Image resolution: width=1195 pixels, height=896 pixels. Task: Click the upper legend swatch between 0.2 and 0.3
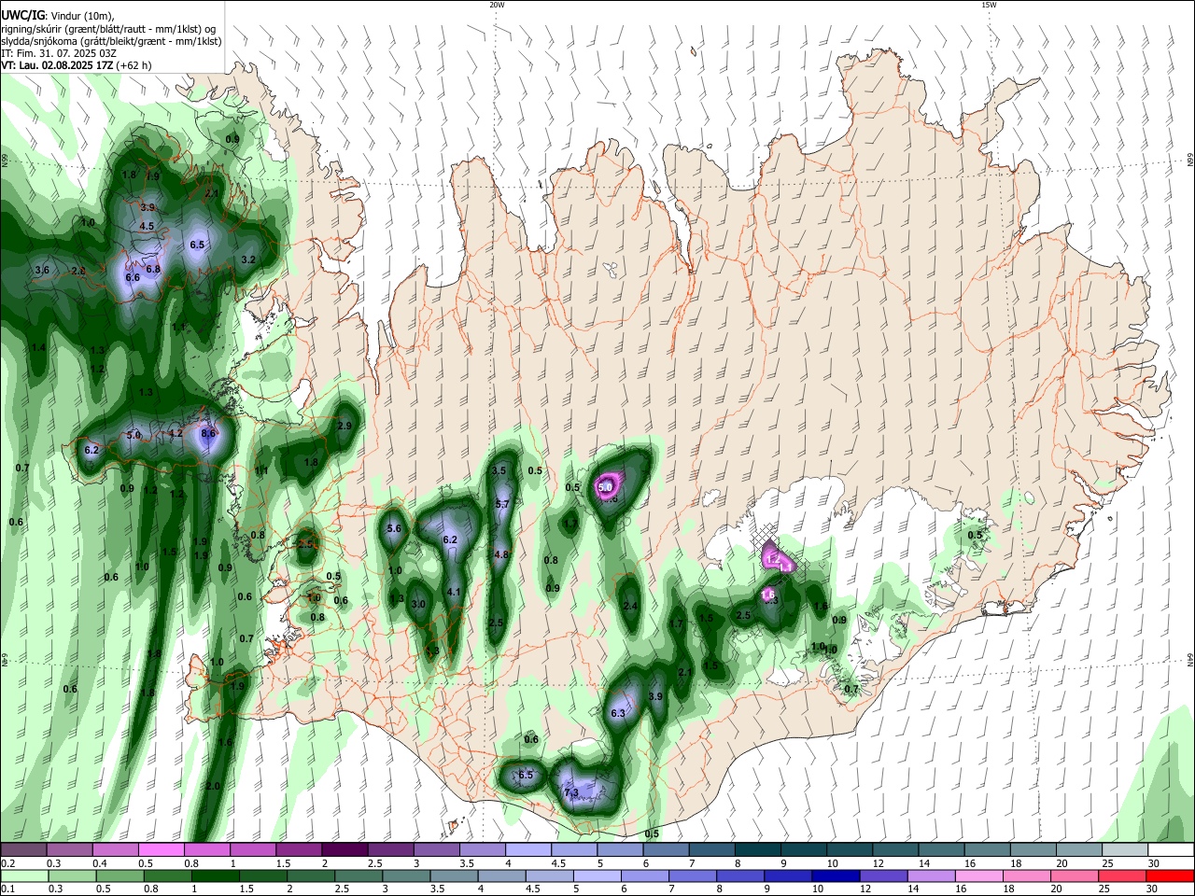[23, 849]
